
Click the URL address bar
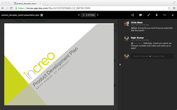click(92, 8)
